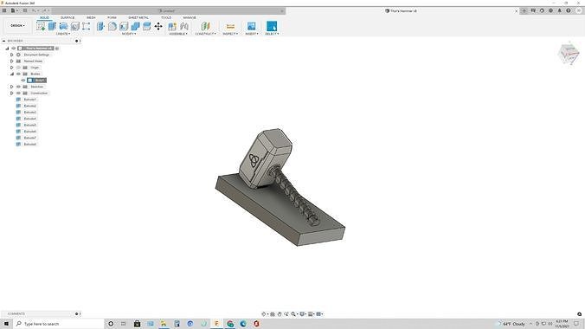Expand the Document Settings node

click(x=11, y=55)
